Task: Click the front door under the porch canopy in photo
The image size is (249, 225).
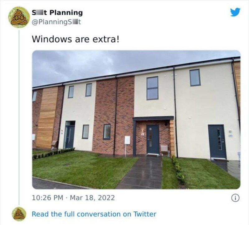Action: pos(153,139)
